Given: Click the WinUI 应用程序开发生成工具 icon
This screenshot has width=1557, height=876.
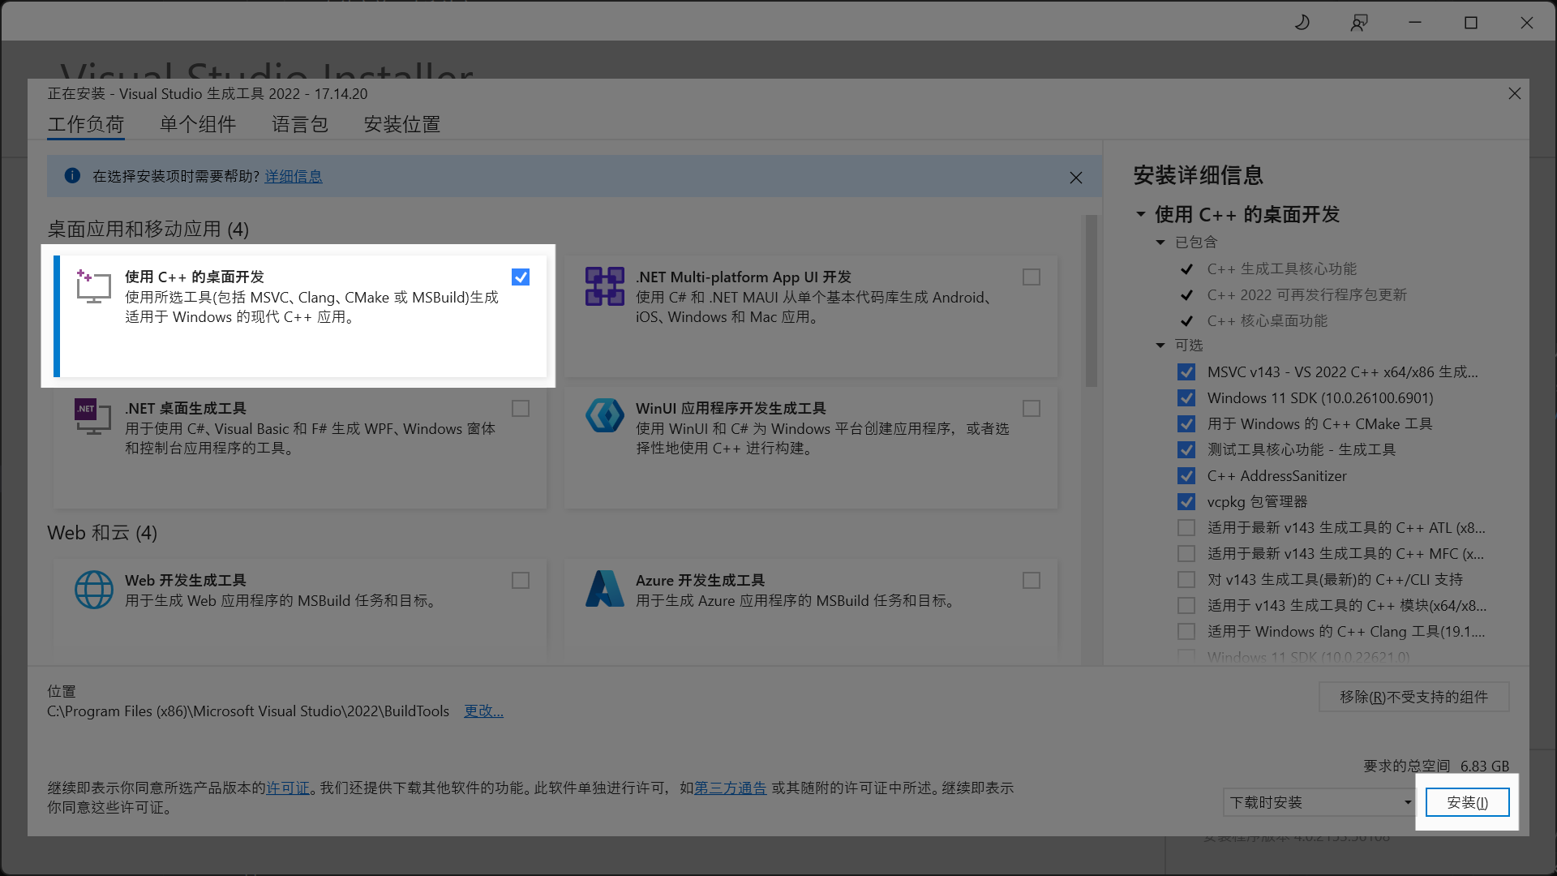Looking at the screenshot, I should [605, 416].
